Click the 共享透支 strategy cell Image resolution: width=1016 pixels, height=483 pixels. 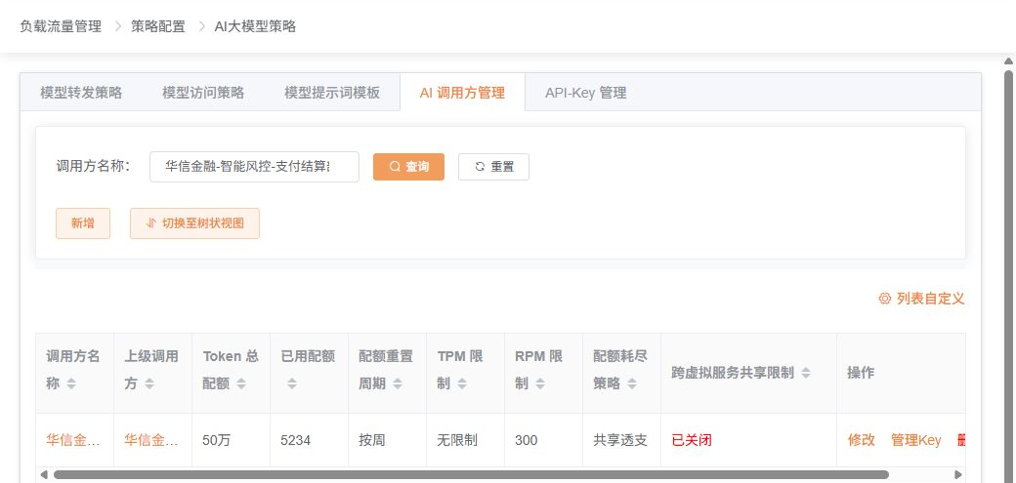620,440
